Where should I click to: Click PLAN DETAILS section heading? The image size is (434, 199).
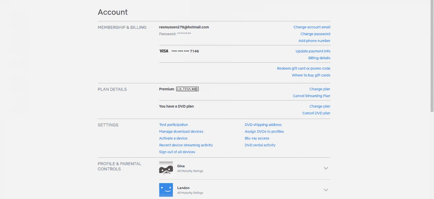[112, 89]
